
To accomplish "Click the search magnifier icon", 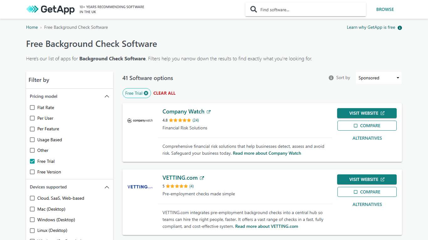I will click(x=253, y=9).
